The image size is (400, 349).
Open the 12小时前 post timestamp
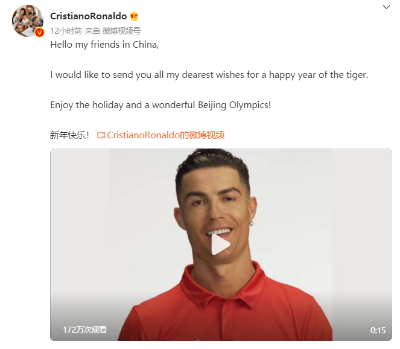tap(66, 31)
